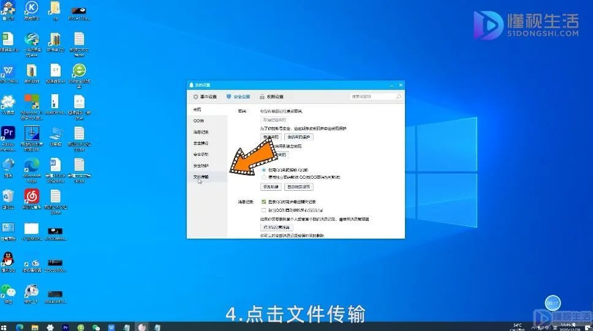Click the magnifier icon in settings search
This screenshot has width=593, height=331.
tap(398, 97)
